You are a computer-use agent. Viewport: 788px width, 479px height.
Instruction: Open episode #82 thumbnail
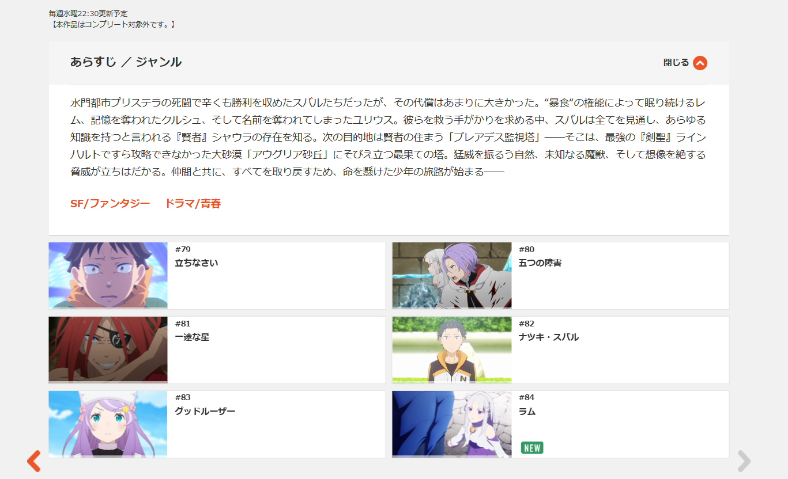(452, 350)
